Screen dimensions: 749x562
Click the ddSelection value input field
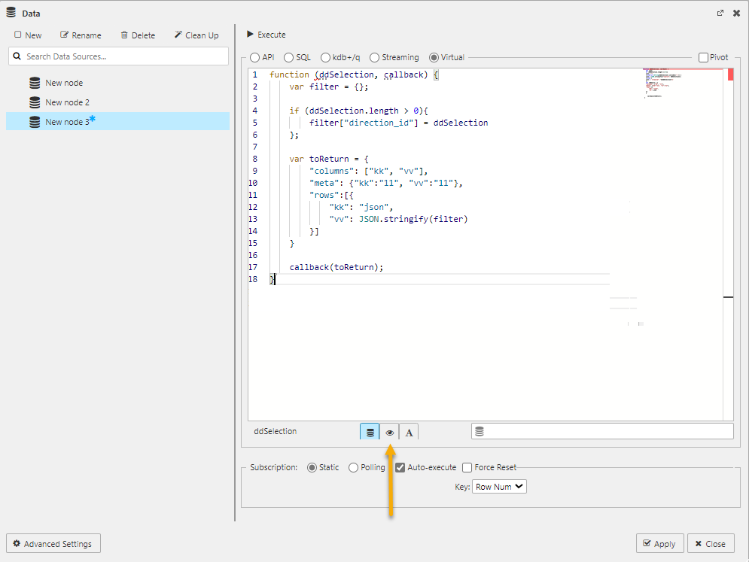point(602,431)
